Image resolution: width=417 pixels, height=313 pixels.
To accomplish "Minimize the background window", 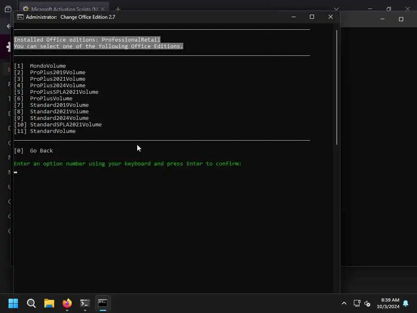I will tap(382, 19).
